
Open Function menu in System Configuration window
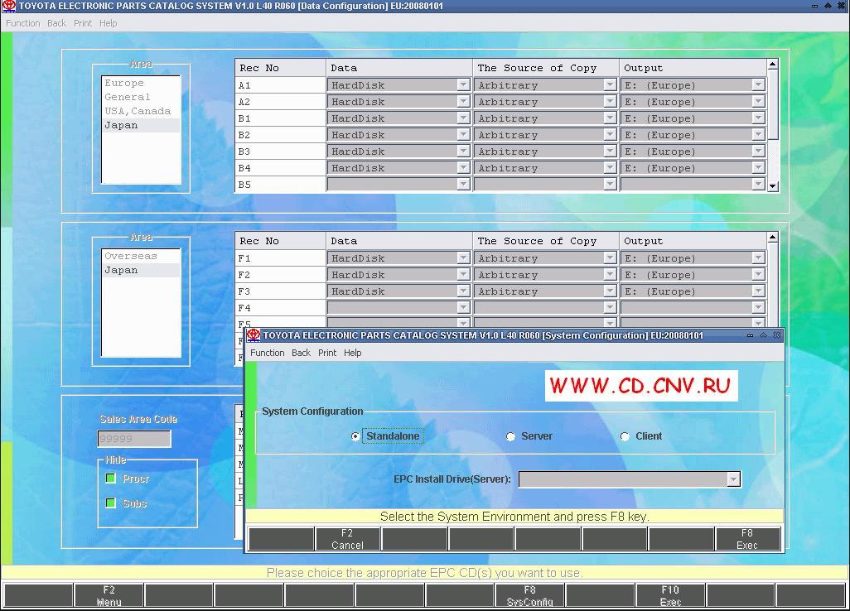click(x=267, y=354)
